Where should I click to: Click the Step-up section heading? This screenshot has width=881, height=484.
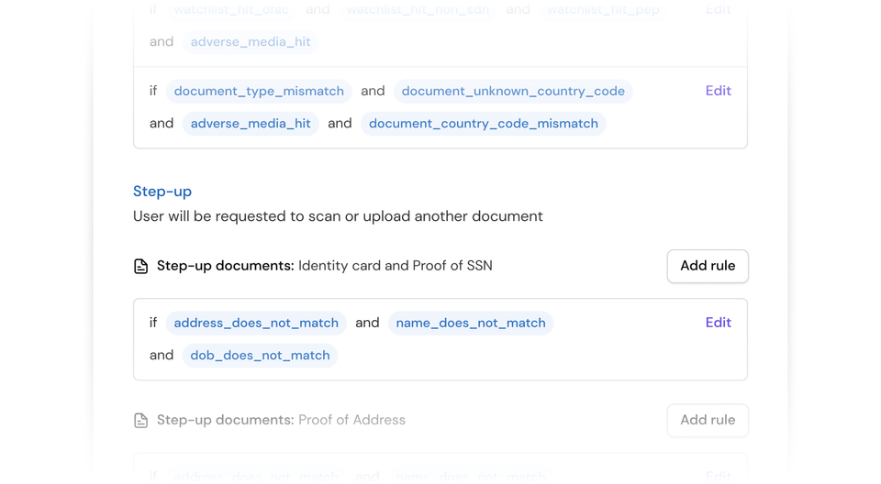[162, 191]
